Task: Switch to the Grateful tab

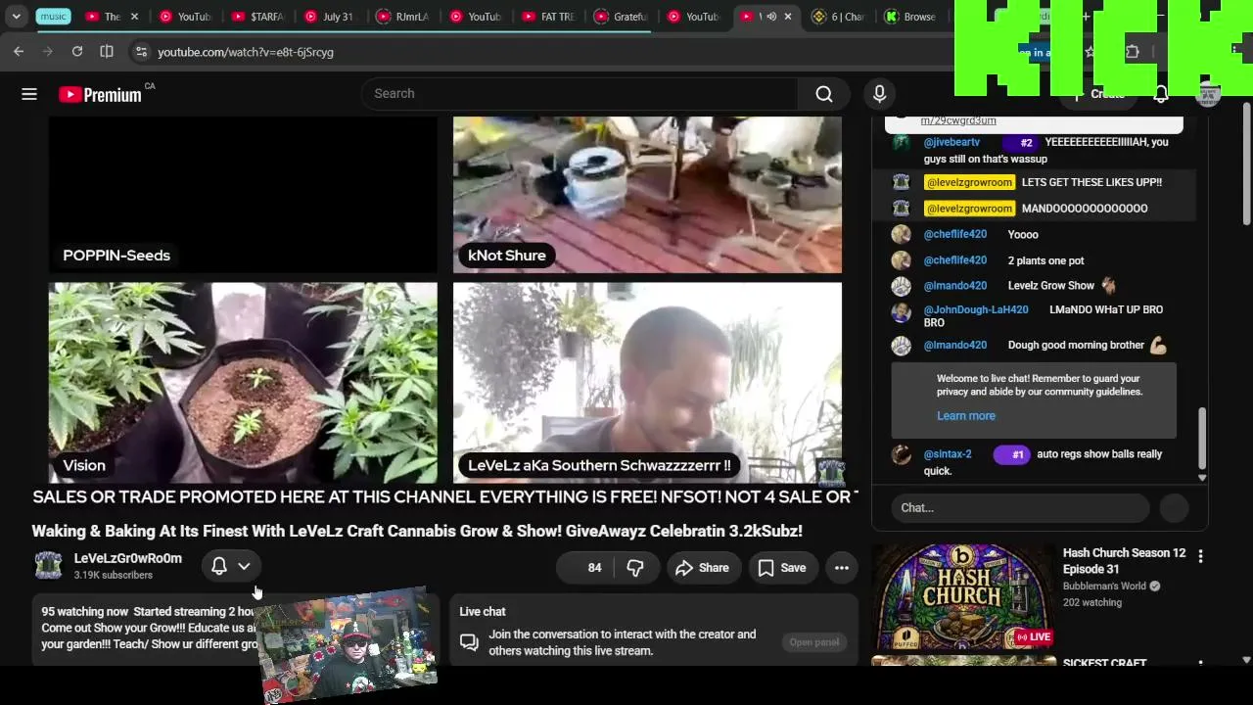Action: [621, 17]
